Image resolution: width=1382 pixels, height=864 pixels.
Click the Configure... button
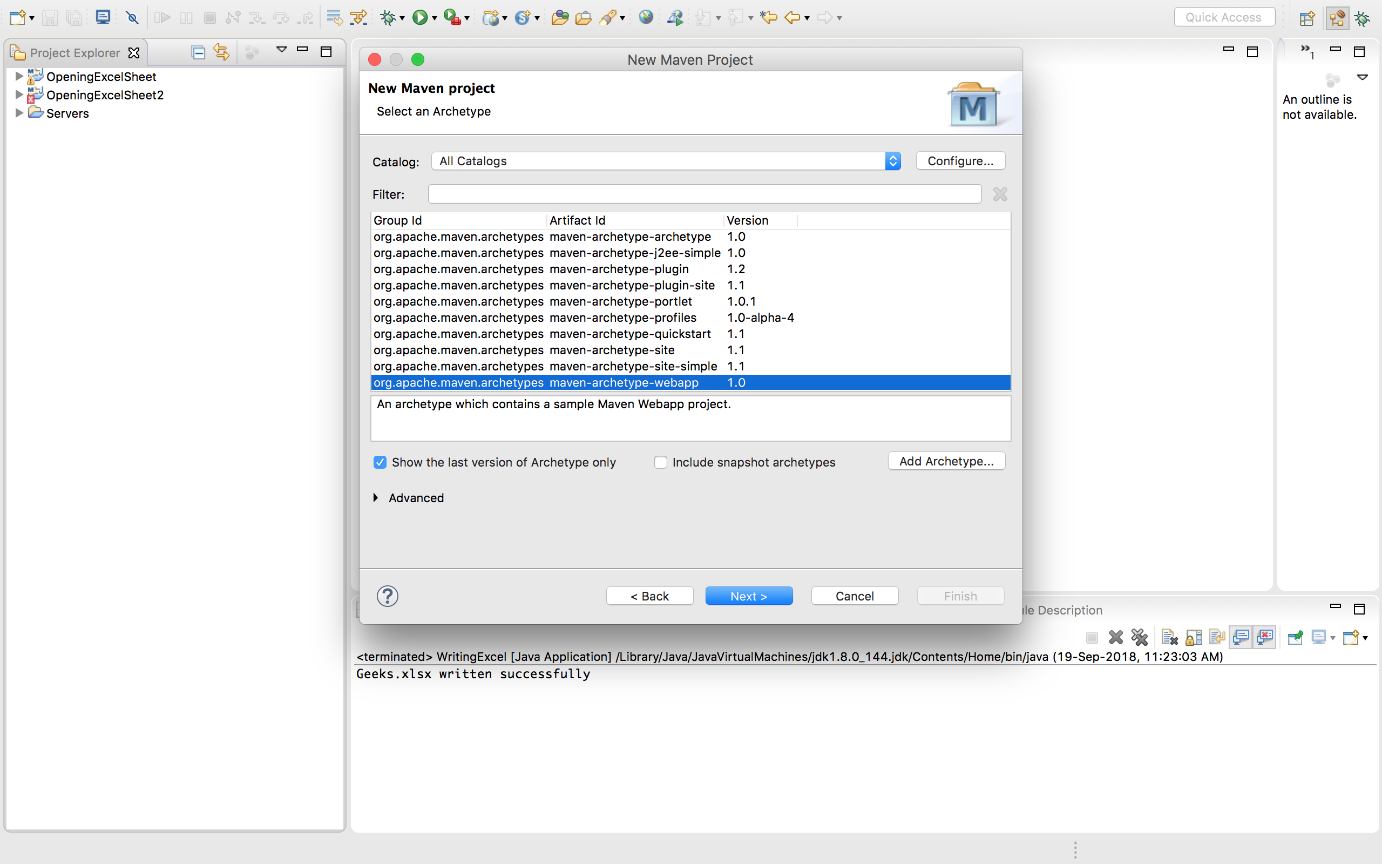pos(960,161)
